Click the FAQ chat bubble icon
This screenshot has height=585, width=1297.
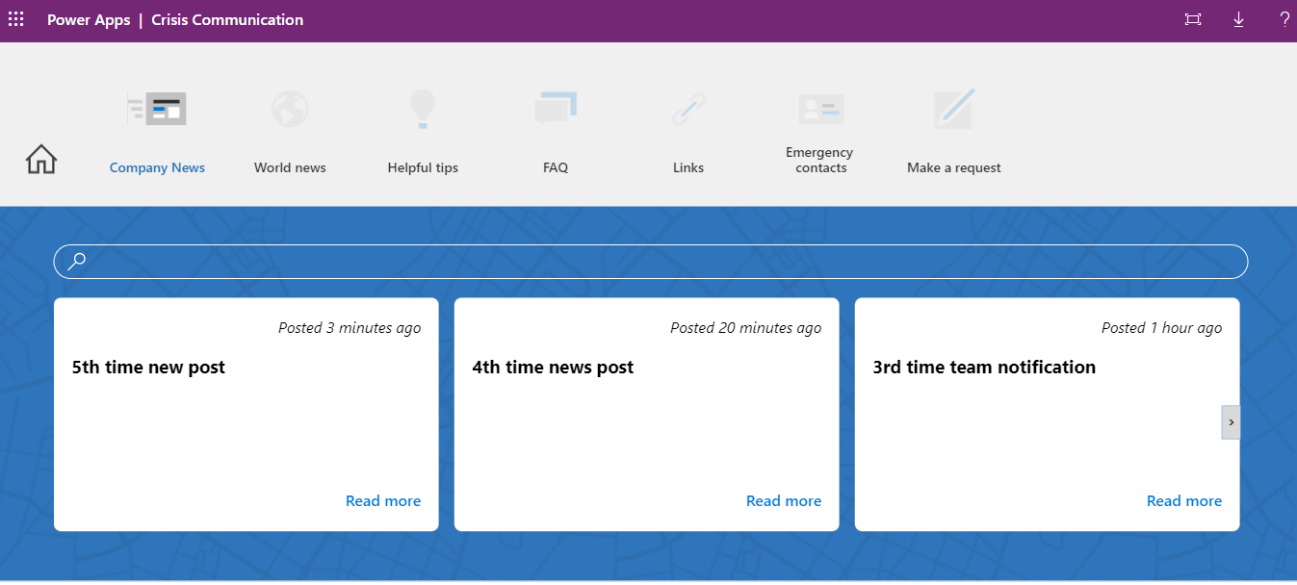[x=556, y=110]
